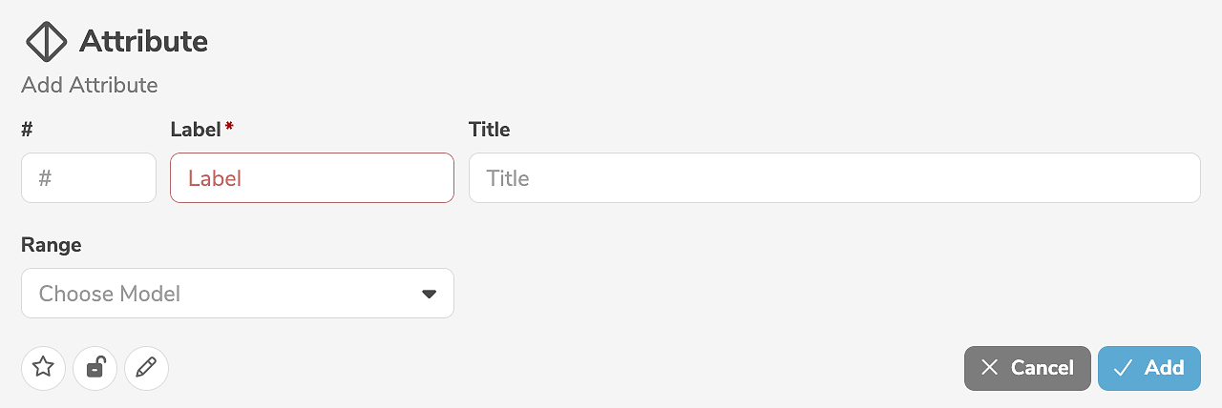
Task: Expand the Range dropdown arrow
Action: click(x=429, y=294)
